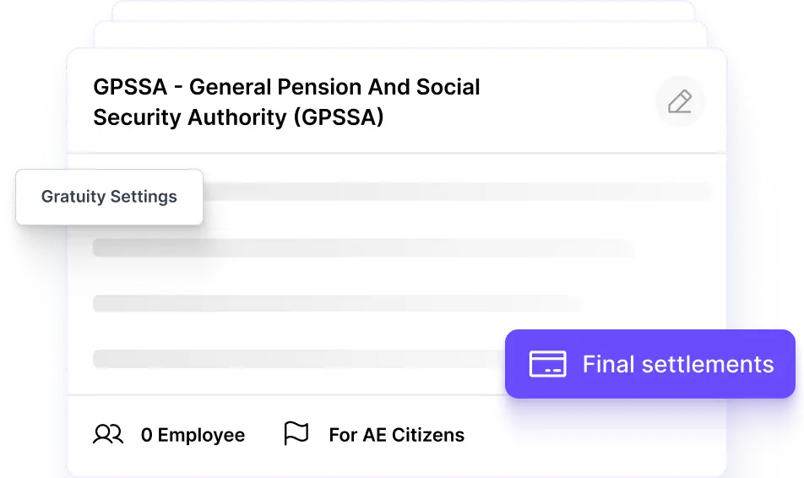This screenshot has width=804, height=478.
Task: Click the first gray placeholder bar beside Gratuity Settings
Action: point(456,192)
